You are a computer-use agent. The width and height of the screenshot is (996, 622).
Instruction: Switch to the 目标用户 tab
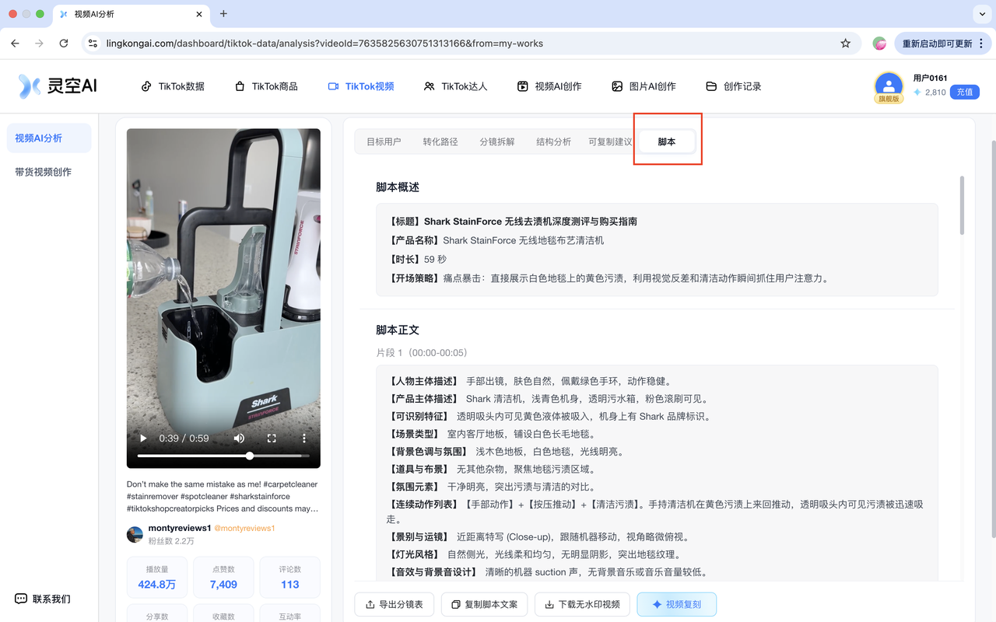tap(384, 142)
